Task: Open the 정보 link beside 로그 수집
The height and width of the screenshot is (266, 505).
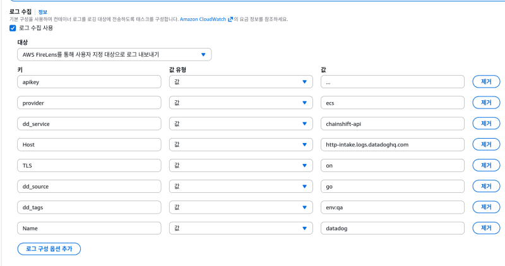Action: pos(42,12)
